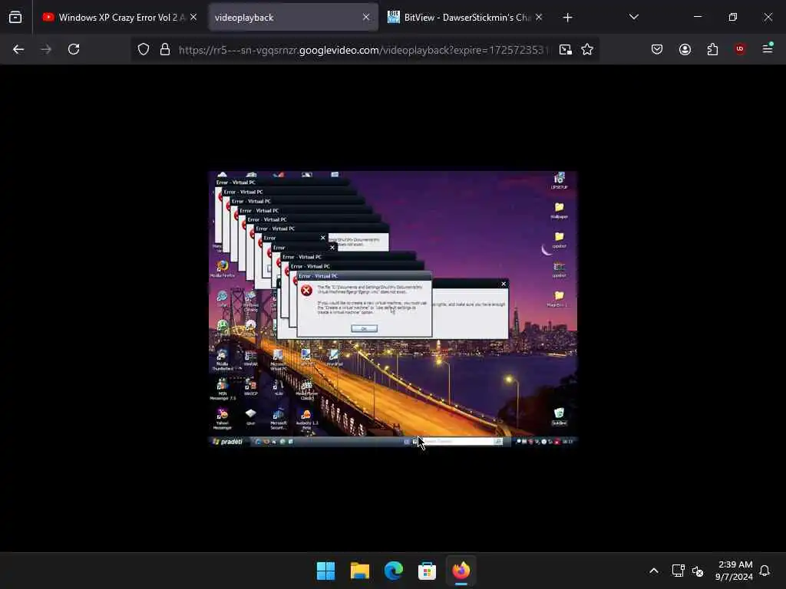Click the video frame to pause playback
The image size is (786, 589).
point(393,308)
